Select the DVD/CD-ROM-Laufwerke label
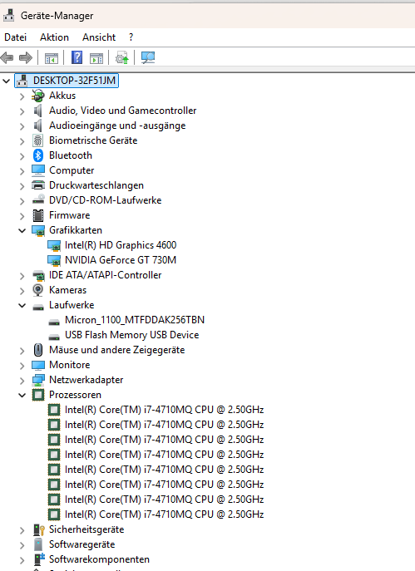The width and height of the screenshot is (415, 571). coord(106,200)
